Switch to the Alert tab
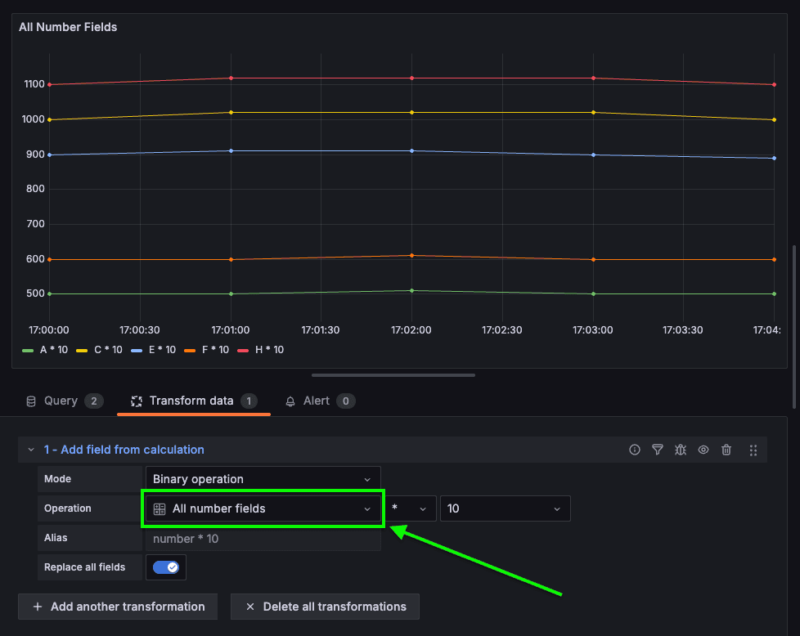Viewport: 800px width, 636px height. 320,401
